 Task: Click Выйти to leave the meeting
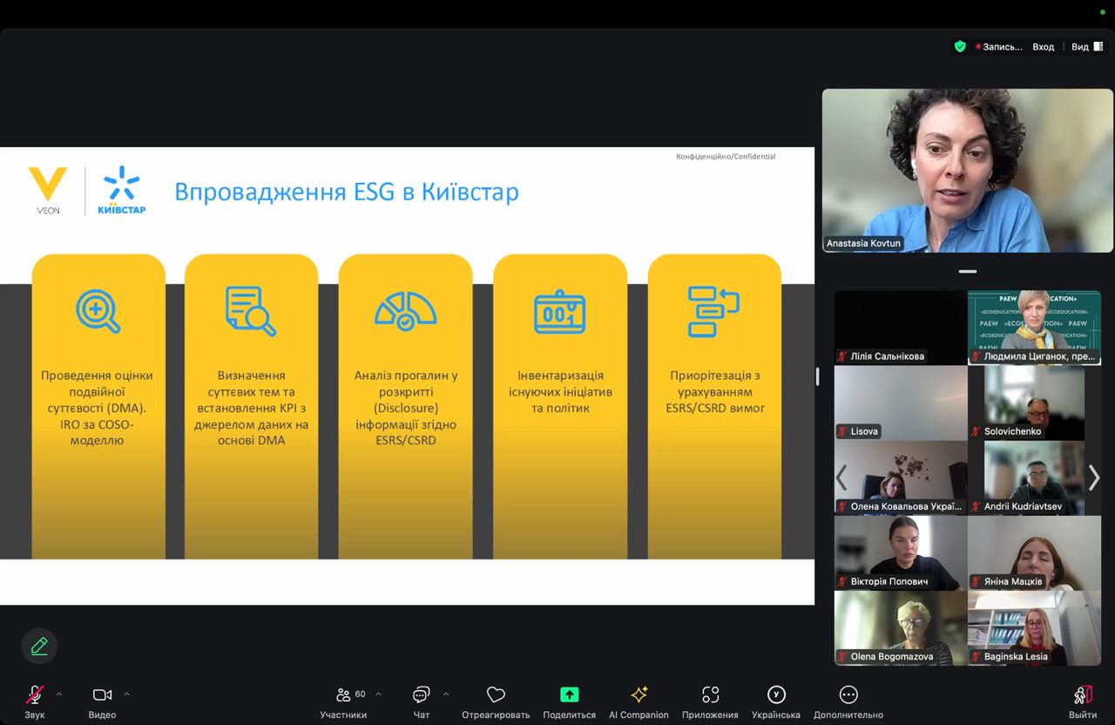click(x=1083, y=695)
